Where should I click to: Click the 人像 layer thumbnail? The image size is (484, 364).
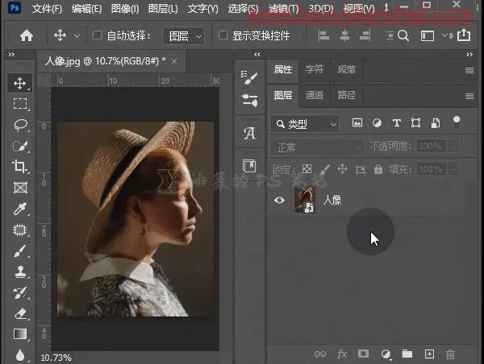[305, 200]
